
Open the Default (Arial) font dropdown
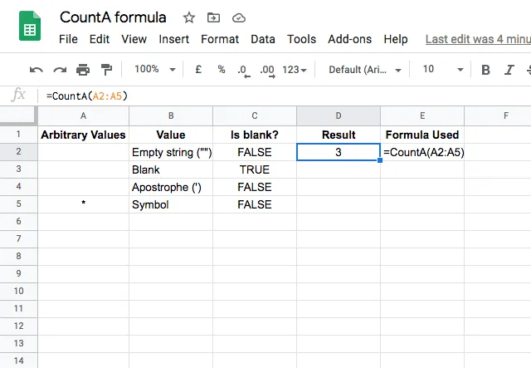(365, 70)
